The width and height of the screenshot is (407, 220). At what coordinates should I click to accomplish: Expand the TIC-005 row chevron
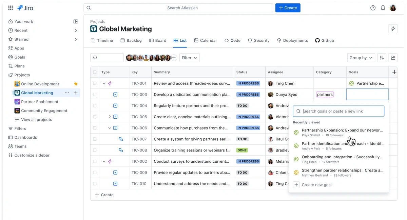(109, 117)
